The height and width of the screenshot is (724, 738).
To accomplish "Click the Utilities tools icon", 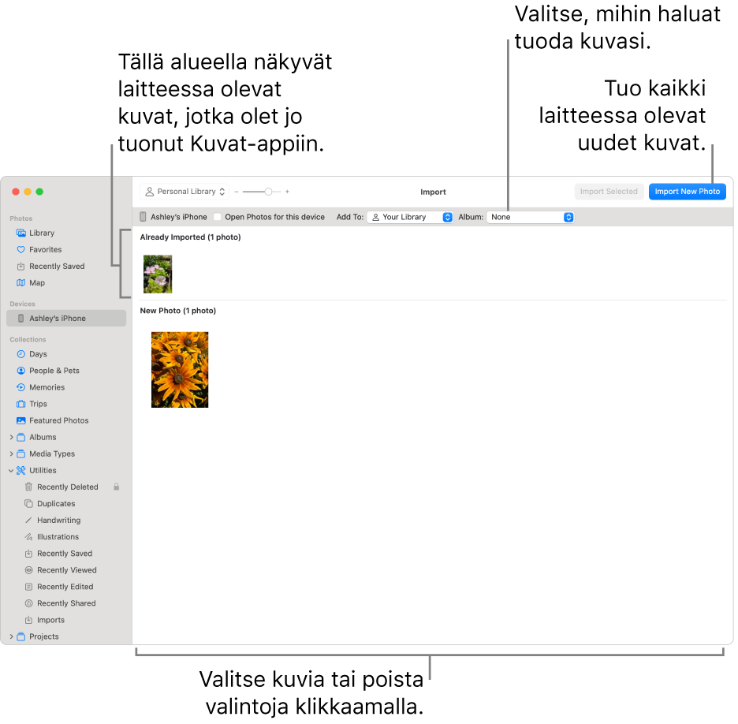I will (x=20, y=472).
